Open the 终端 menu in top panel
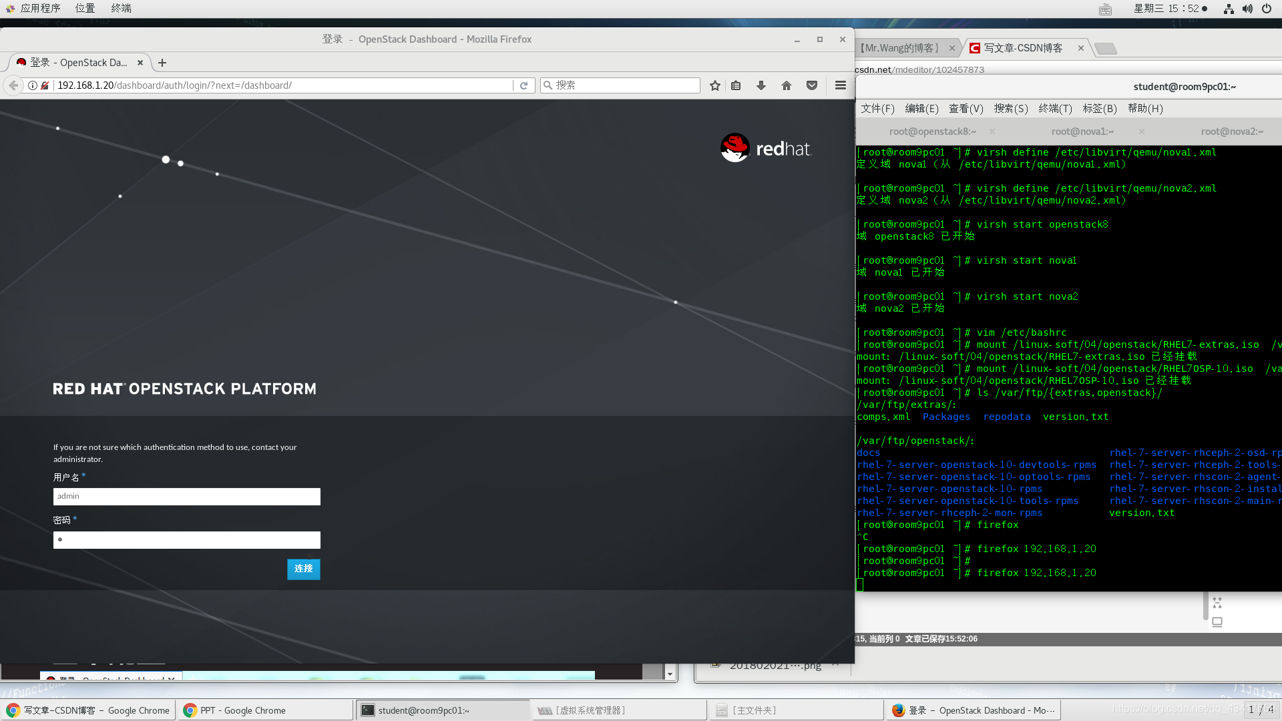Screen dimensions: 1282x721 pos(121,9)
